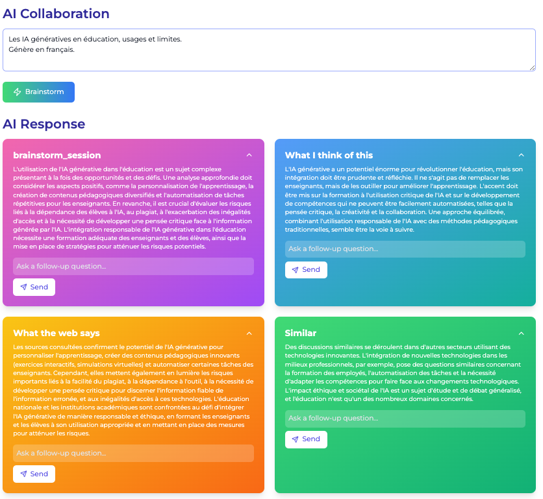Collapse the What I think of this card

tap(521, 155)
